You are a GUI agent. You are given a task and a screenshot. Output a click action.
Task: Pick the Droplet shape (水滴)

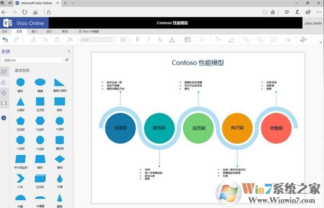click(59, 178)
